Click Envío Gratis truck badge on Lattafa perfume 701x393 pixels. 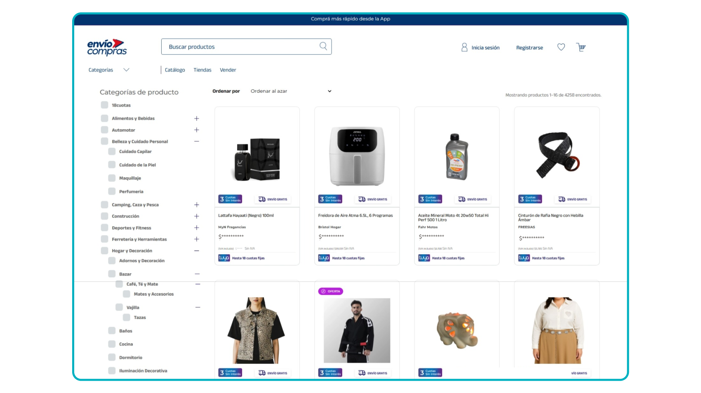(273, 199)
